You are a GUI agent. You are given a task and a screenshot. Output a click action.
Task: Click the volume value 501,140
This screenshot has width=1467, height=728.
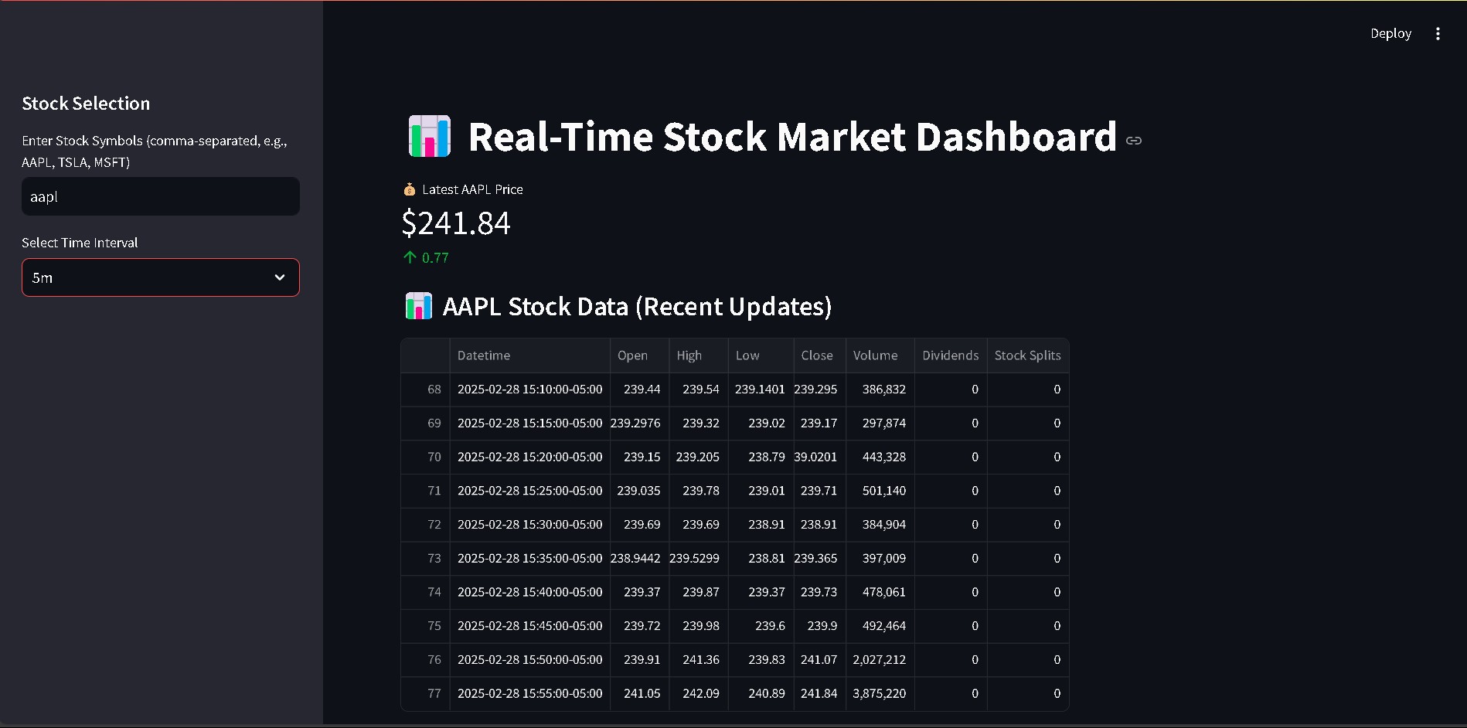click(x=880, y=491)
